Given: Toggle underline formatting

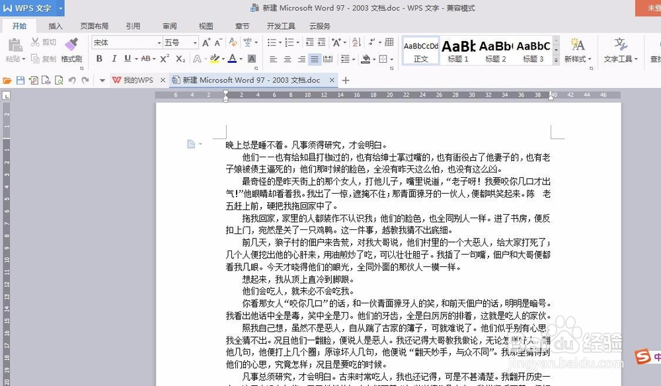Looking at the screenshot, I should point(128,59).
